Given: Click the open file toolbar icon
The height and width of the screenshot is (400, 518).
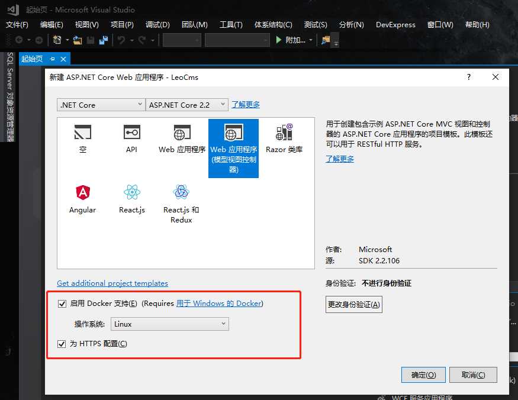Looking at the screenshot, I should coord(78,40).
